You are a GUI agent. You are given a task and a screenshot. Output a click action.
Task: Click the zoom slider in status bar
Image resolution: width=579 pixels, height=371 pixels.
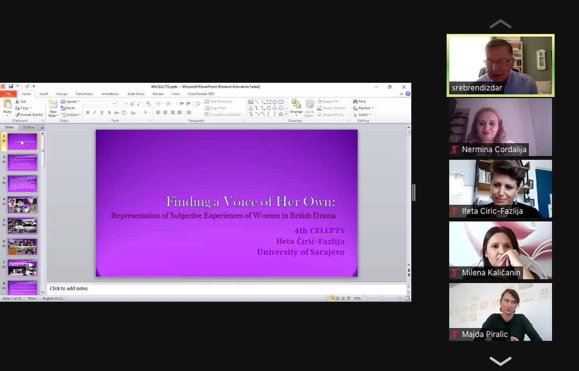pyautogui.click(x=381, y=299)
